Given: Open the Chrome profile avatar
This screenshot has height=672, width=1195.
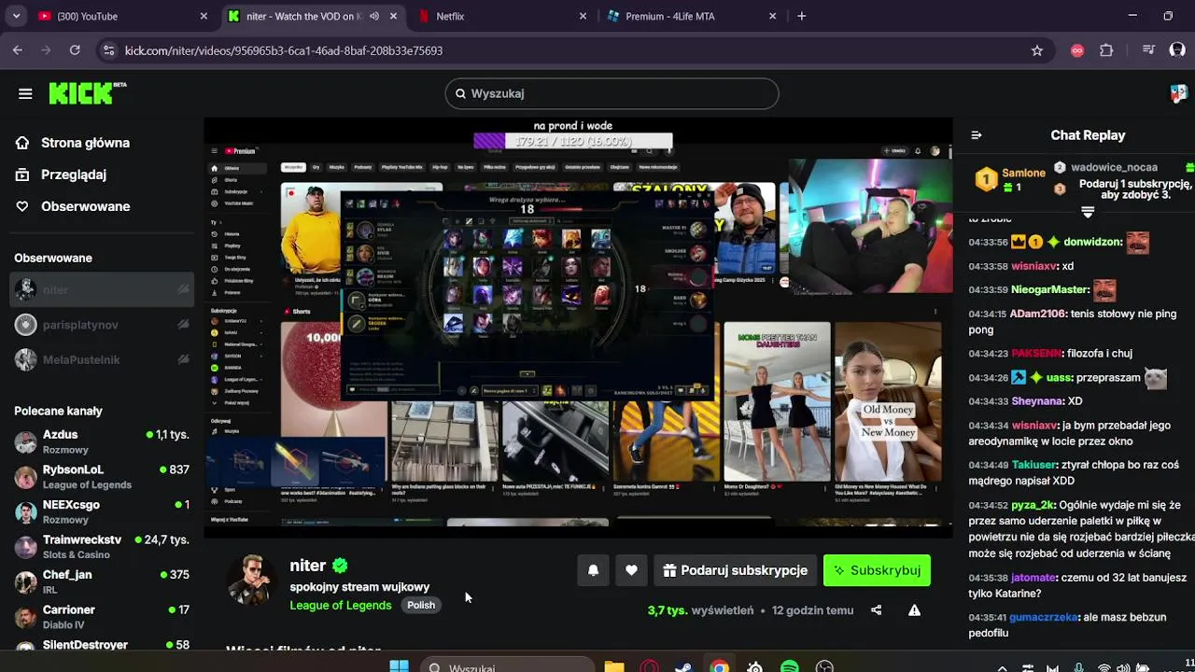Looking at the screenshot, I should point(1177,50).
